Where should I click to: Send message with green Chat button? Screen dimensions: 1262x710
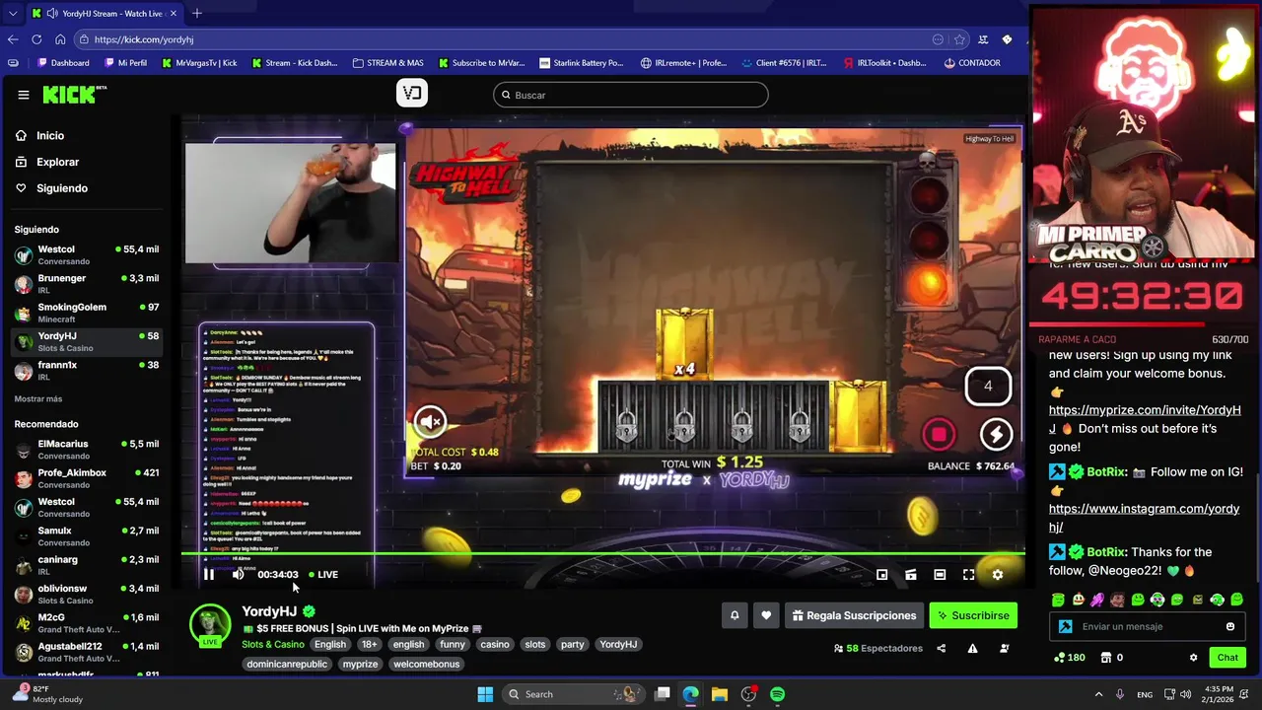click(1227, 657)
